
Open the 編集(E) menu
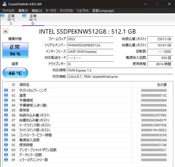23,11
